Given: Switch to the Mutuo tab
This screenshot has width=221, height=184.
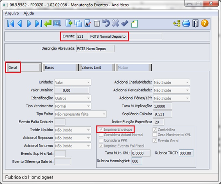Looking at the screenshot, I should [x=133, y=68].
